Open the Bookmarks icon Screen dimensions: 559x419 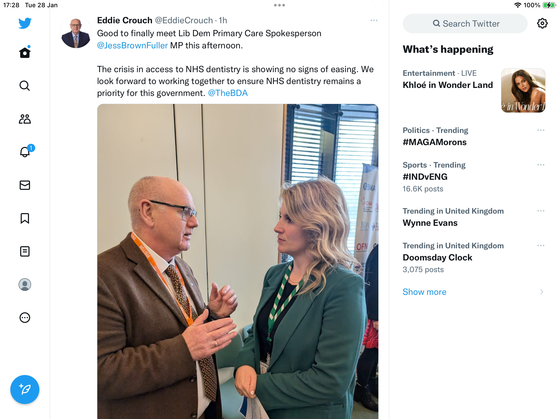click(x=25, y=218)
